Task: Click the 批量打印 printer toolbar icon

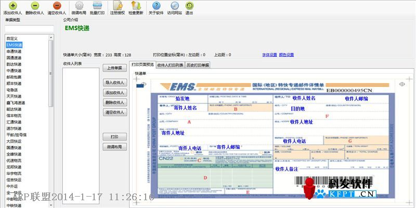Action: click(97, 6)
